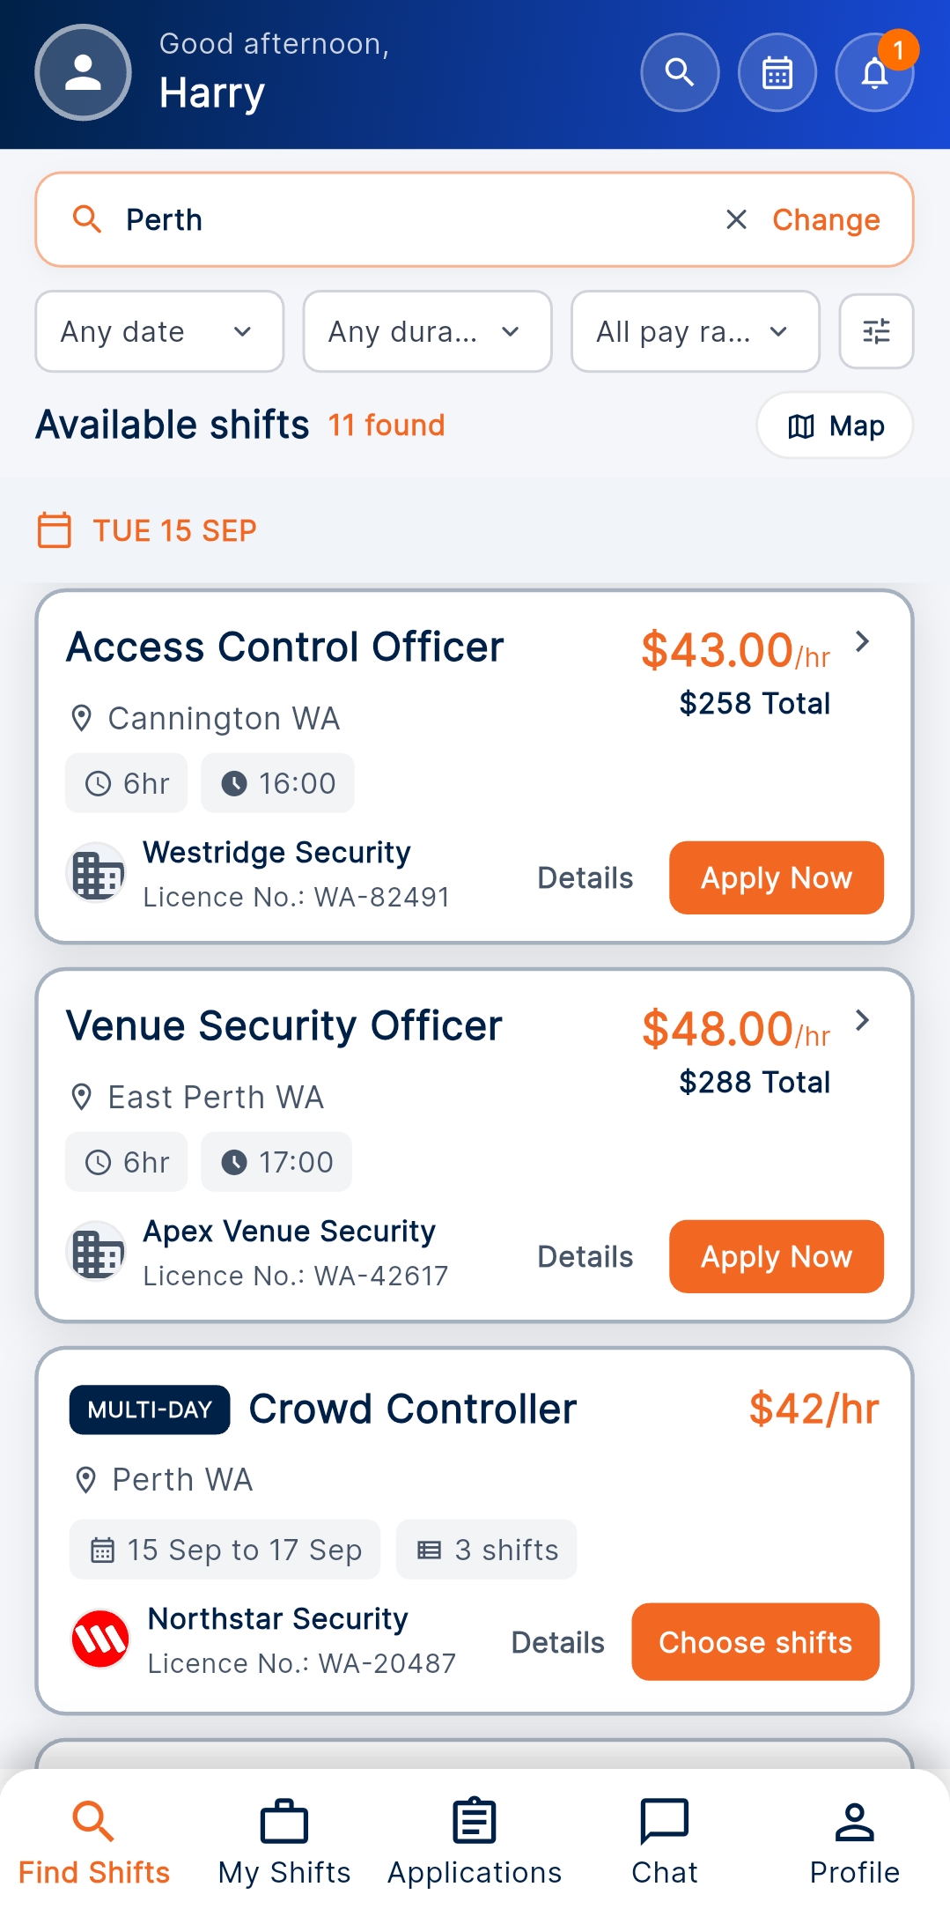Open the Venue Security Officer chevron

click(863, 1020)
